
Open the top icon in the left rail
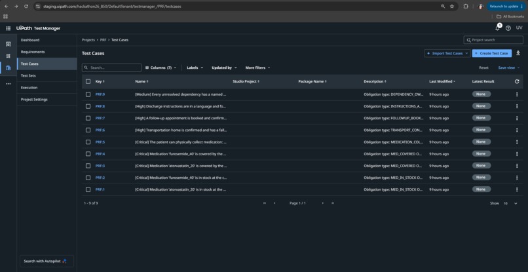9,44
